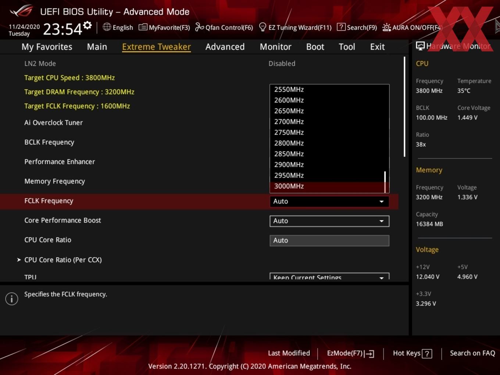Open Hot Keys help
The image size is (500, 375).
click(407, 353)
